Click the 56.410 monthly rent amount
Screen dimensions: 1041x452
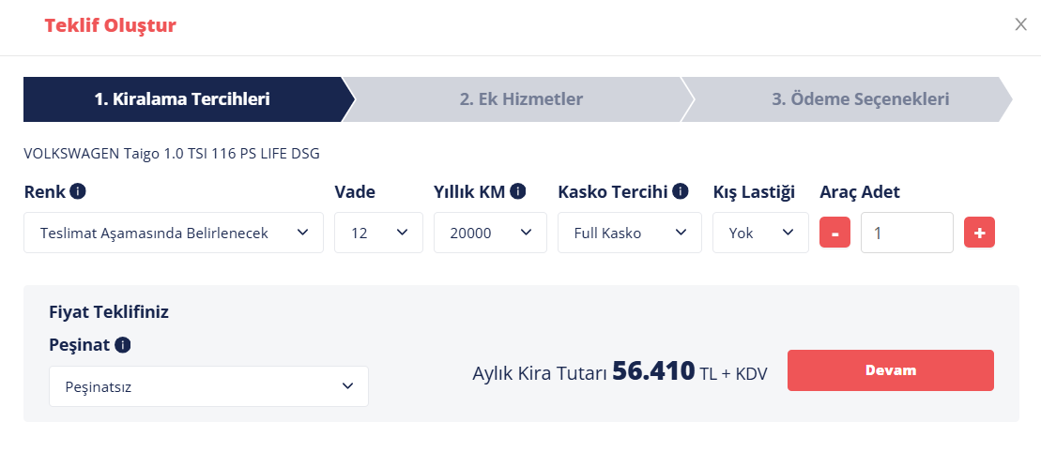[653, 371]
